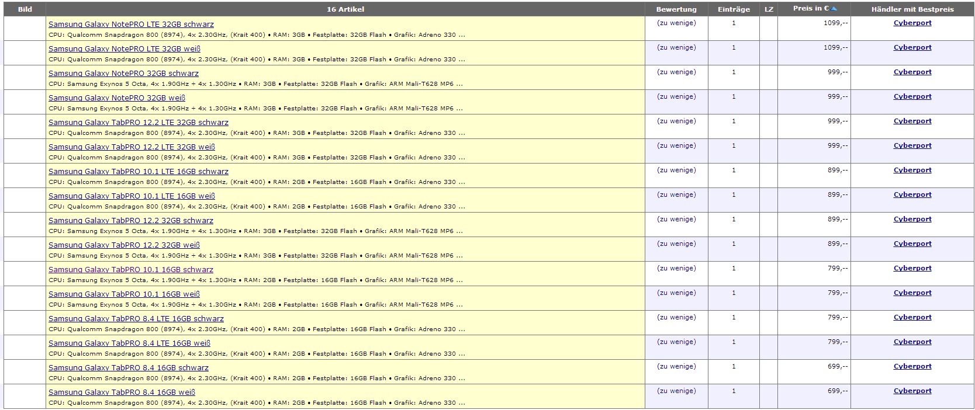
Task: Click CPU specs line under NotePRO LTE 32GB schwarz
Action: (257, 35)
